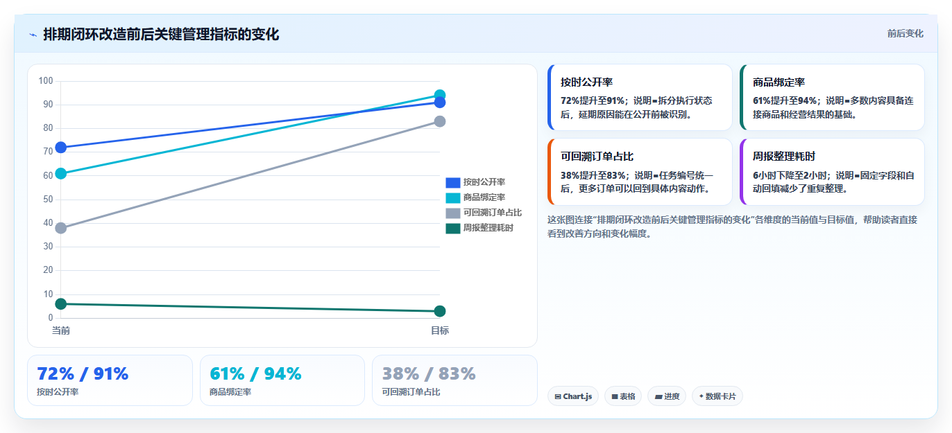Click the 数据卡片 tag chip
This screenshot has height=433, width=952.
717,396
